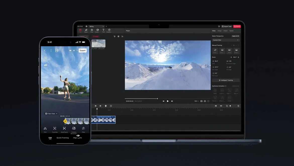Add a new project tab with plus icon
This screenshot has height=166, width=294.
(x=106, y=26)
